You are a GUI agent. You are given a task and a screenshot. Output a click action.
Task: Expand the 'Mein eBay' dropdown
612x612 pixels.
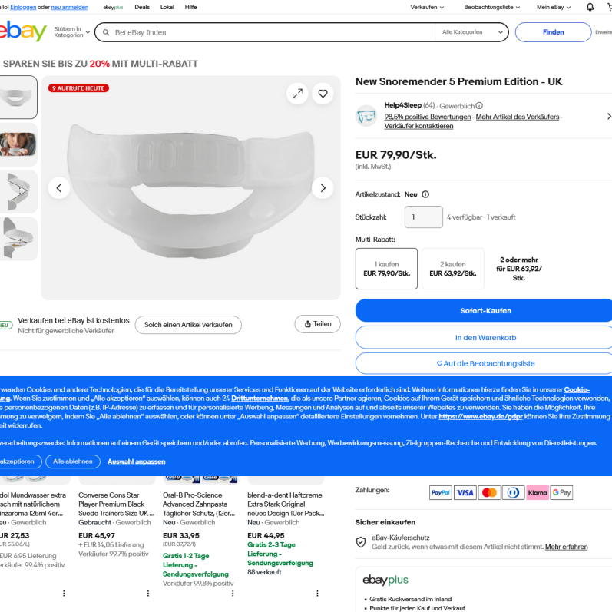tap(554, 7)
